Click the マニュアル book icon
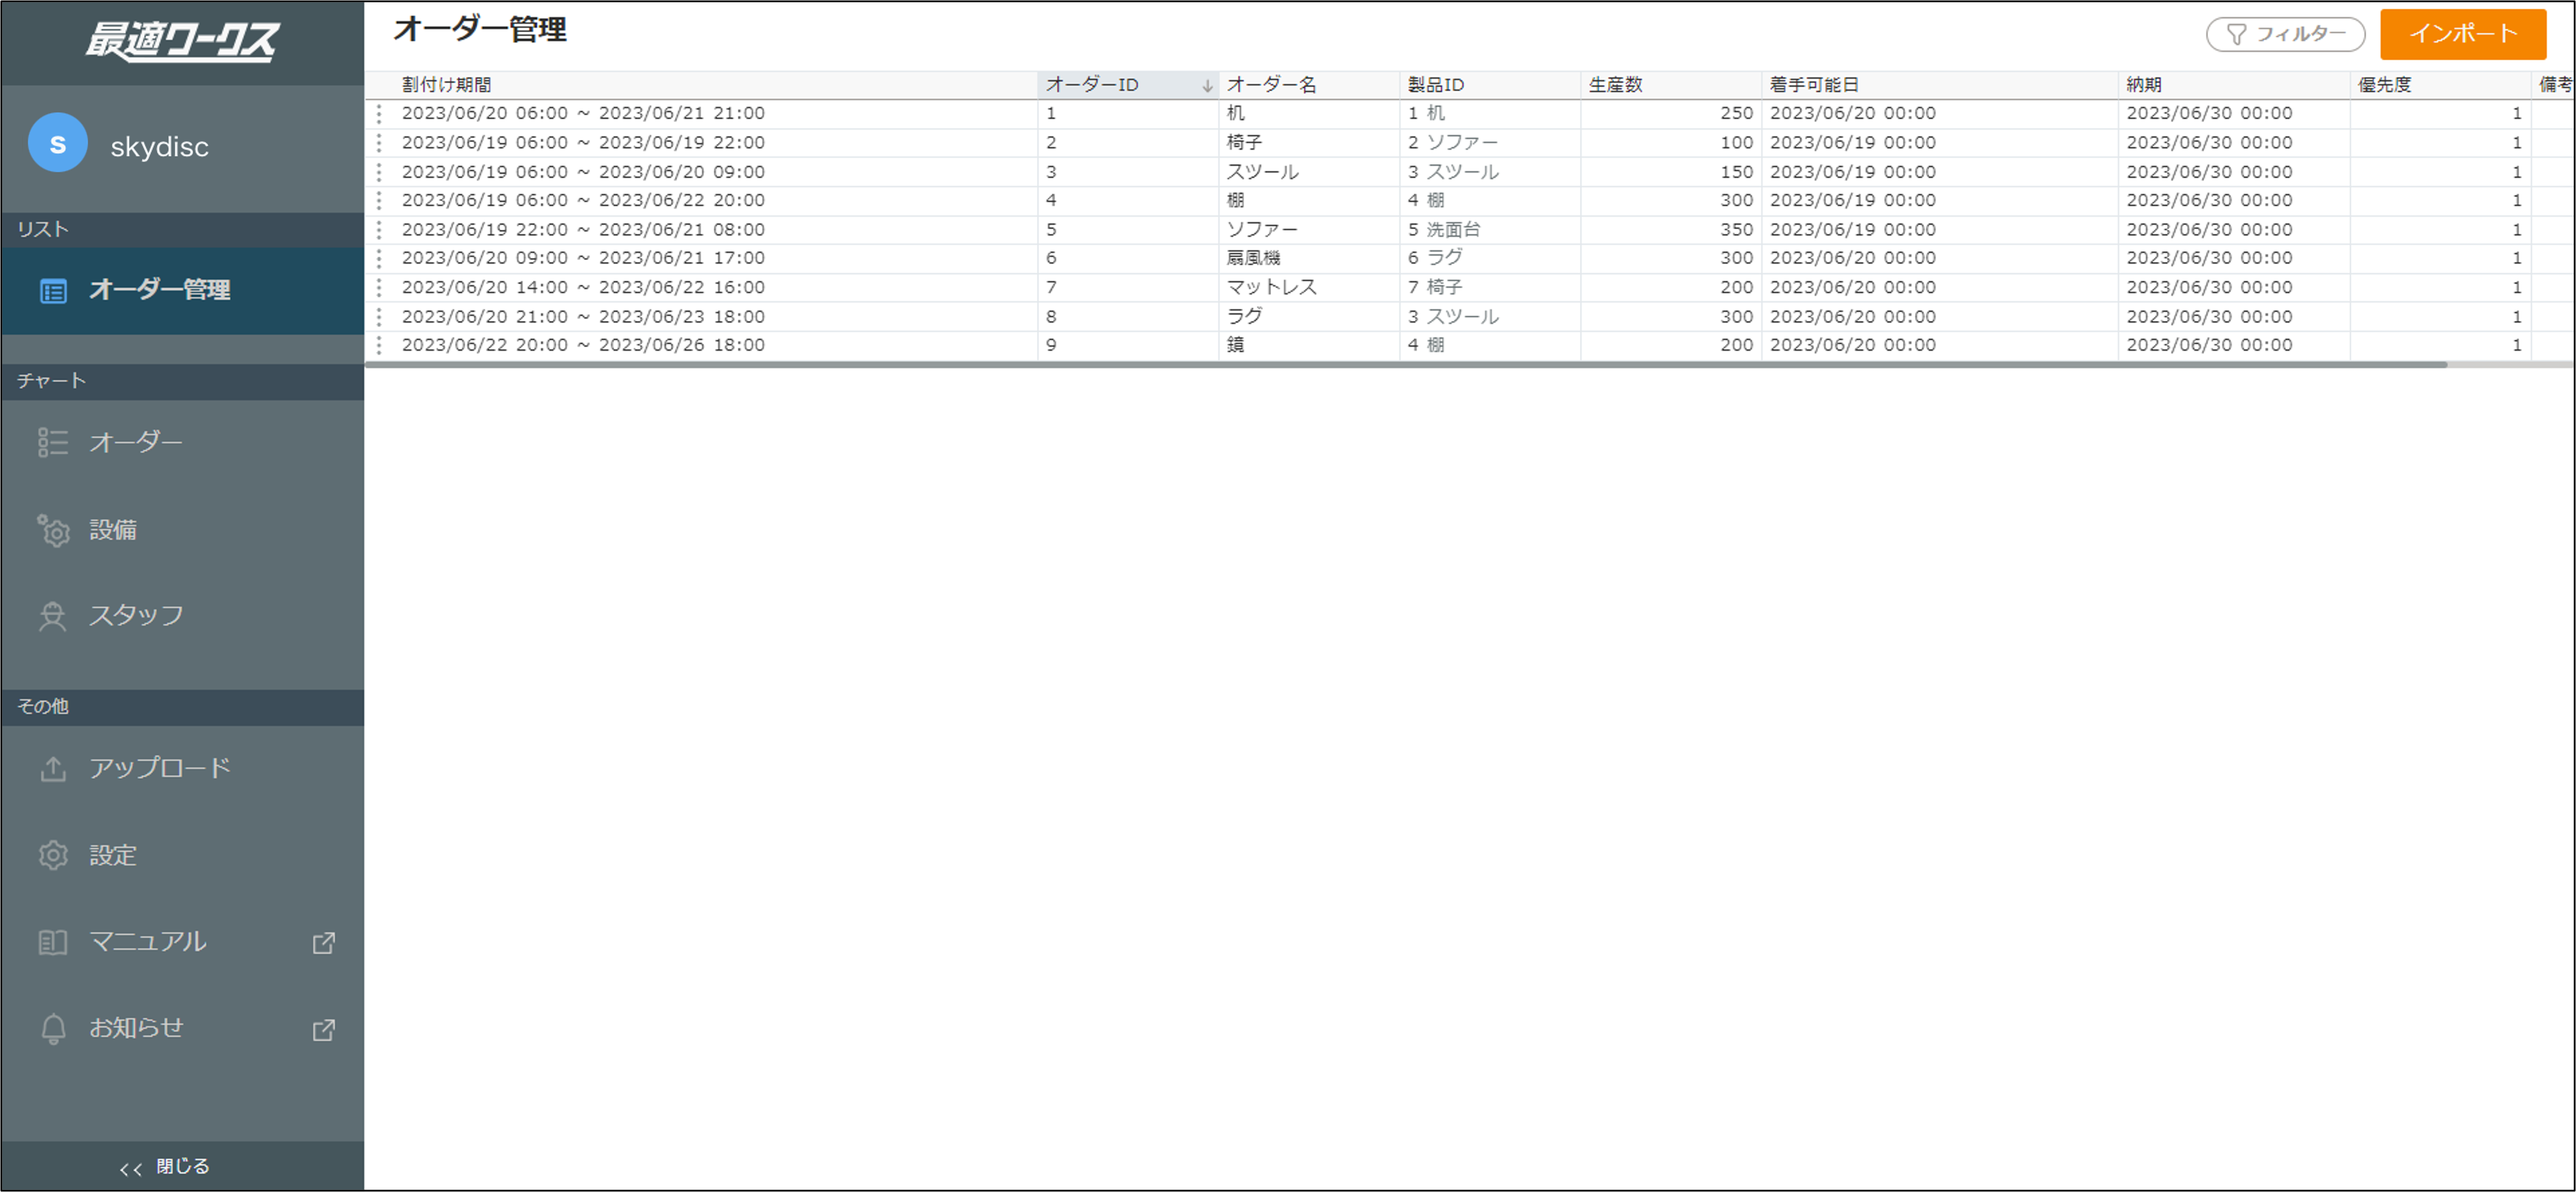Image resolution: width=2576 pixels, height=1192 pixels. [53, 942]
